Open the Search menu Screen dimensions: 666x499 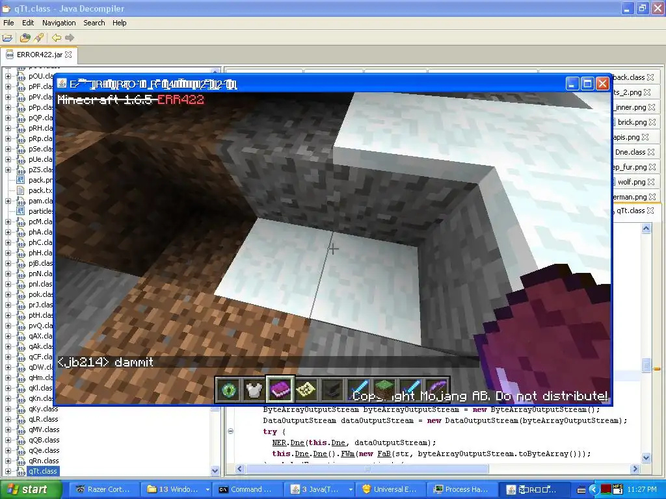[94, 23]
